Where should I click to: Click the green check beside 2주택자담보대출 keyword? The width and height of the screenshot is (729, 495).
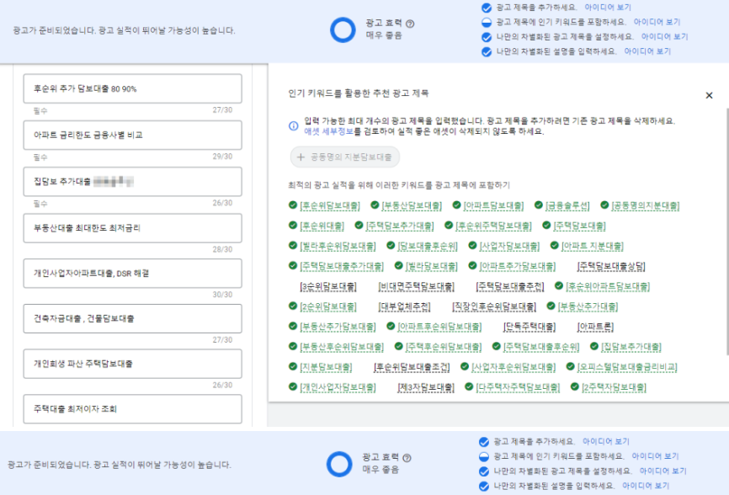point(575,386)
